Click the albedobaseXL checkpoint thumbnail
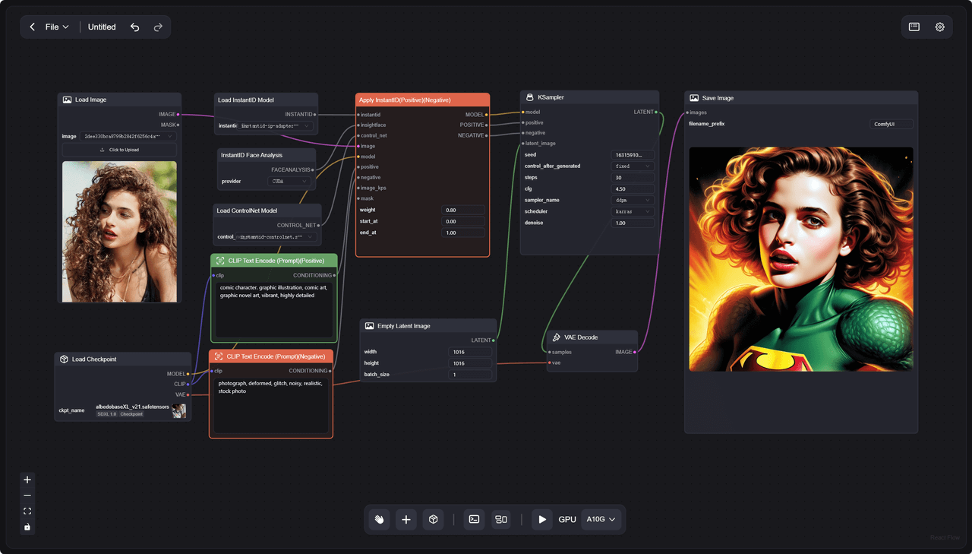The width and height of the screenshot is (972, 554). (x=179, y=410)
